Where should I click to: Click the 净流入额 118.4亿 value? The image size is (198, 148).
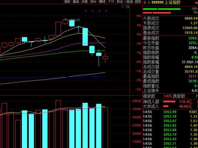click(x=185, y=102)
